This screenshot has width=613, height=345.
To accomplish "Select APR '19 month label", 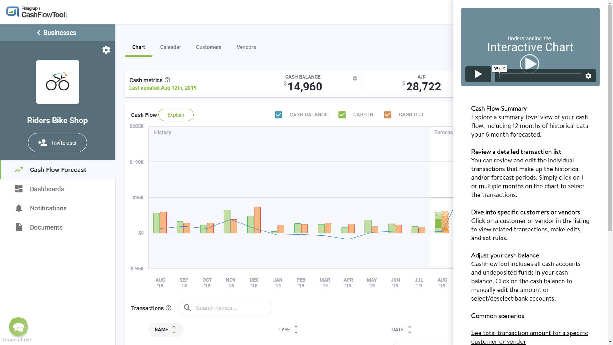I will pos(348,283).
